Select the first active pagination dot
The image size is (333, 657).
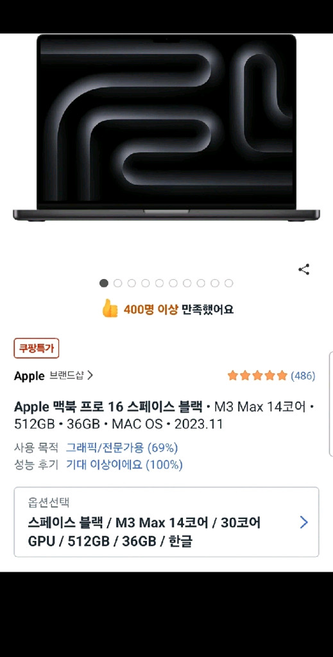(x=104, y=283)
